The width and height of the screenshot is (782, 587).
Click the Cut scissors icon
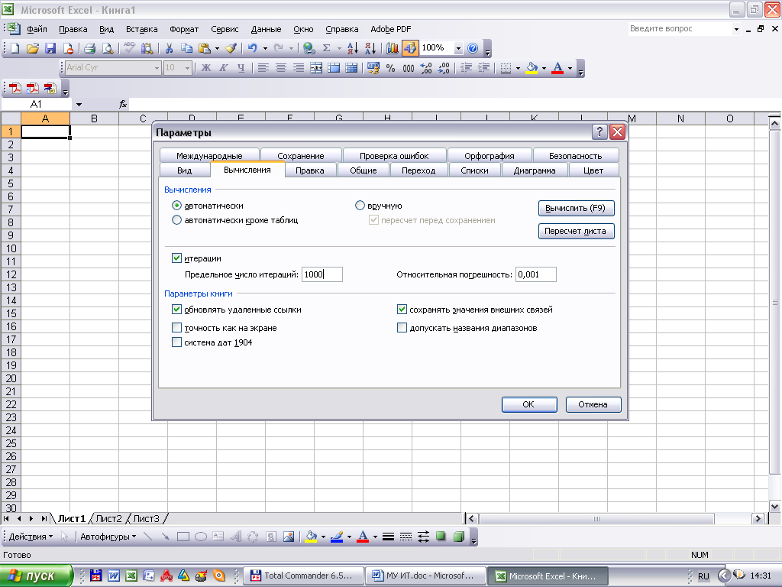(x=169, y=48)
